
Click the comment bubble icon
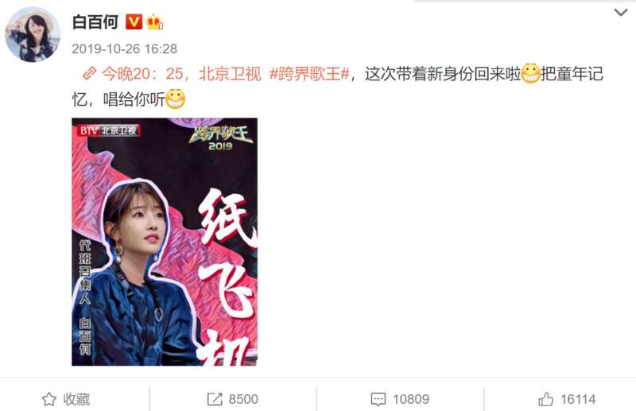click(x=378, y=399)
